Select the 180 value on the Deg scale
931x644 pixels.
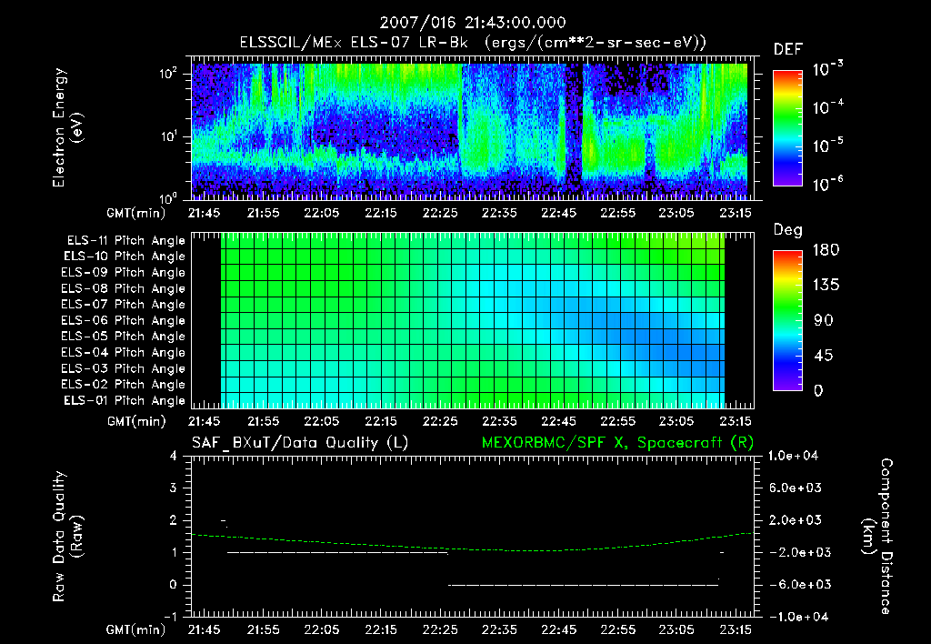[x=826, y=249]
